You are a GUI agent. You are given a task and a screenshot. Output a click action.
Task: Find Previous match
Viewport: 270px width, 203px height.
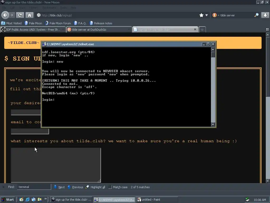coord(75,187)
